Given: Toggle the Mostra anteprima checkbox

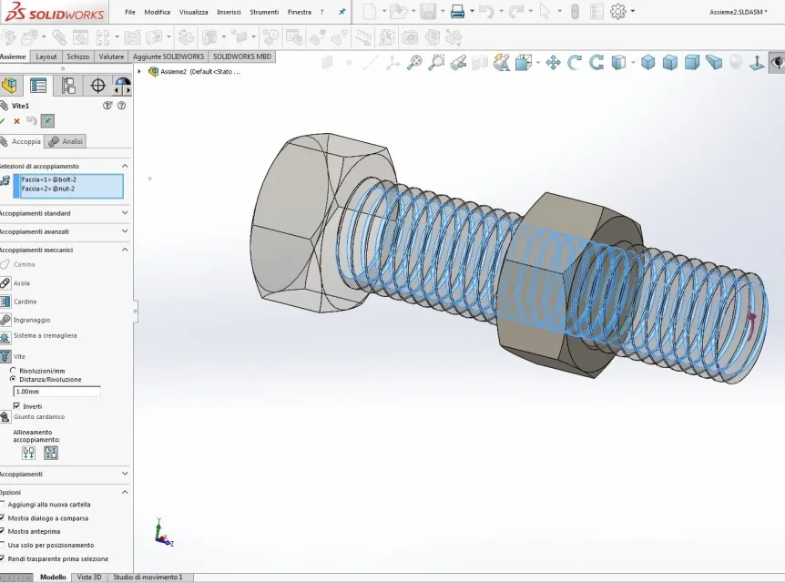Looking at the screenshot, I should [x=3, y=531].
